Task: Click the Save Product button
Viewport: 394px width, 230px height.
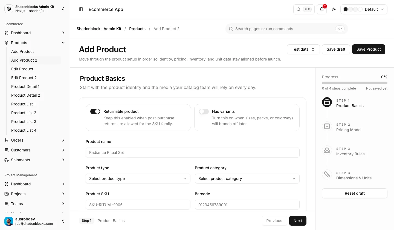Action: tap(369, 49)
